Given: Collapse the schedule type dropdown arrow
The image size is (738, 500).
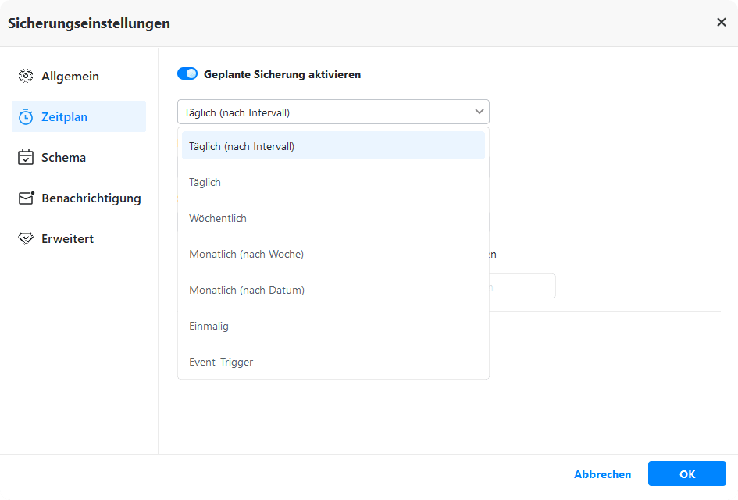Looking at the screenshot, I should point(480,112).
